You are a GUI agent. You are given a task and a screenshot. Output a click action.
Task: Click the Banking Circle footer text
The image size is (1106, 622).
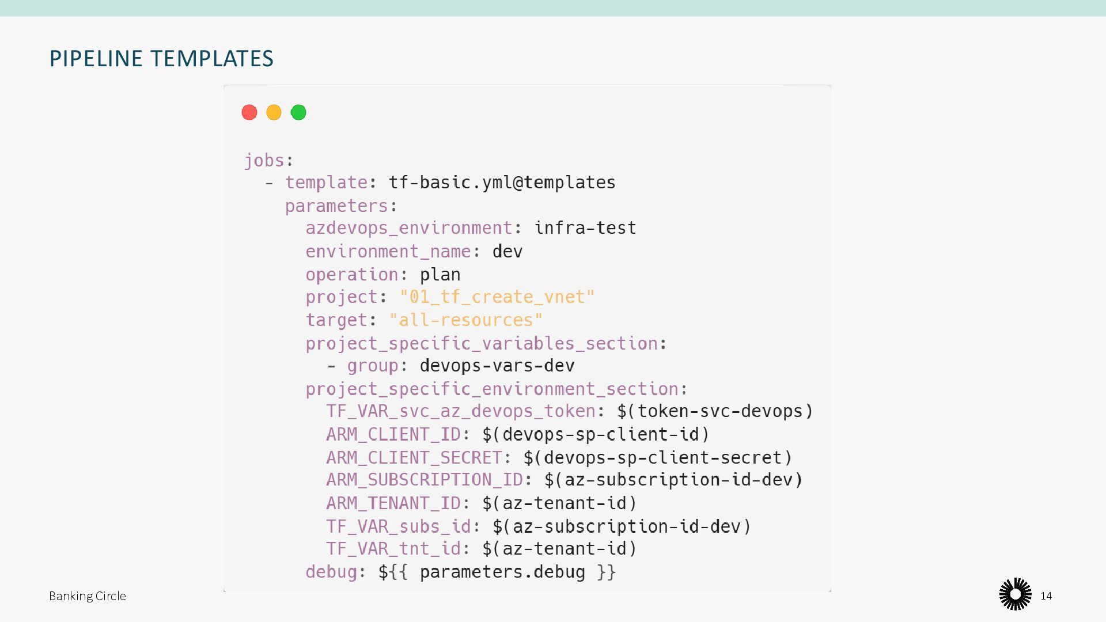(x=87, y=596)
